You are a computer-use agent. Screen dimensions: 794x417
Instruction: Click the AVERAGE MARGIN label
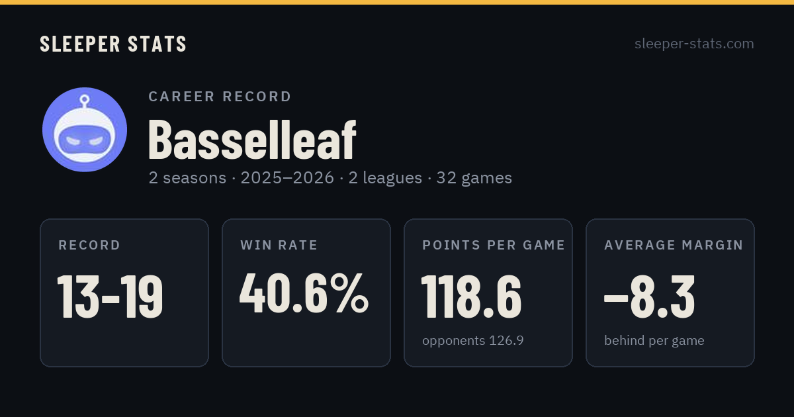[674, 245]
